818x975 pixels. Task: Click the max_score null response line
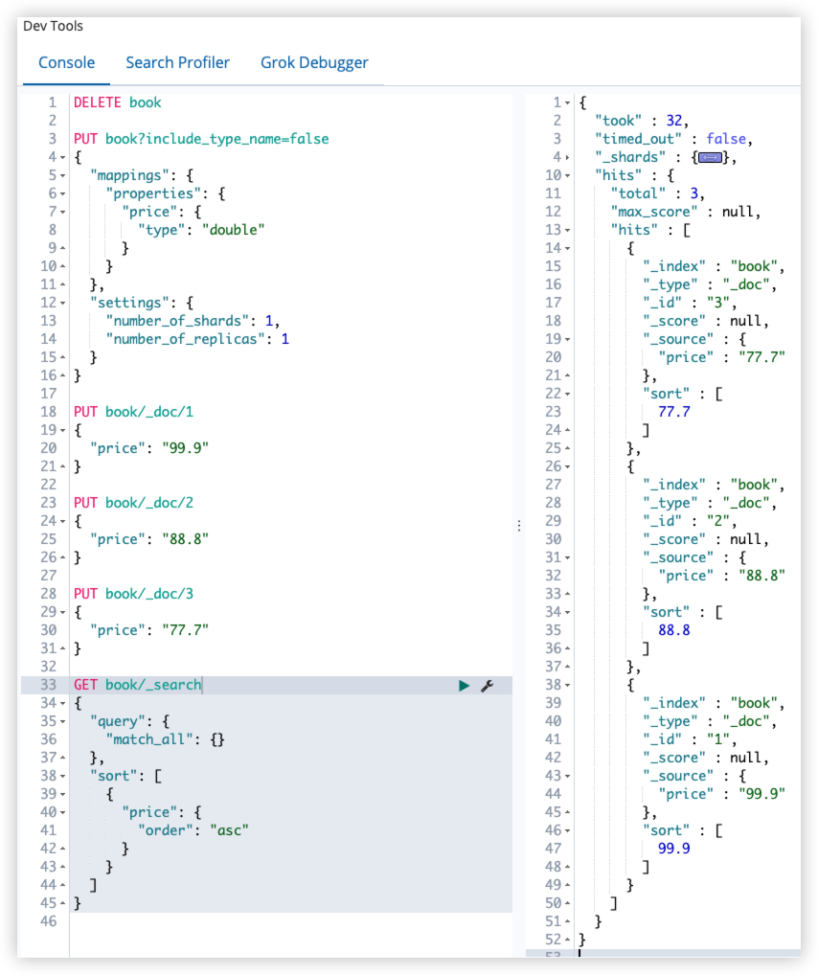[x=686, y=212]
